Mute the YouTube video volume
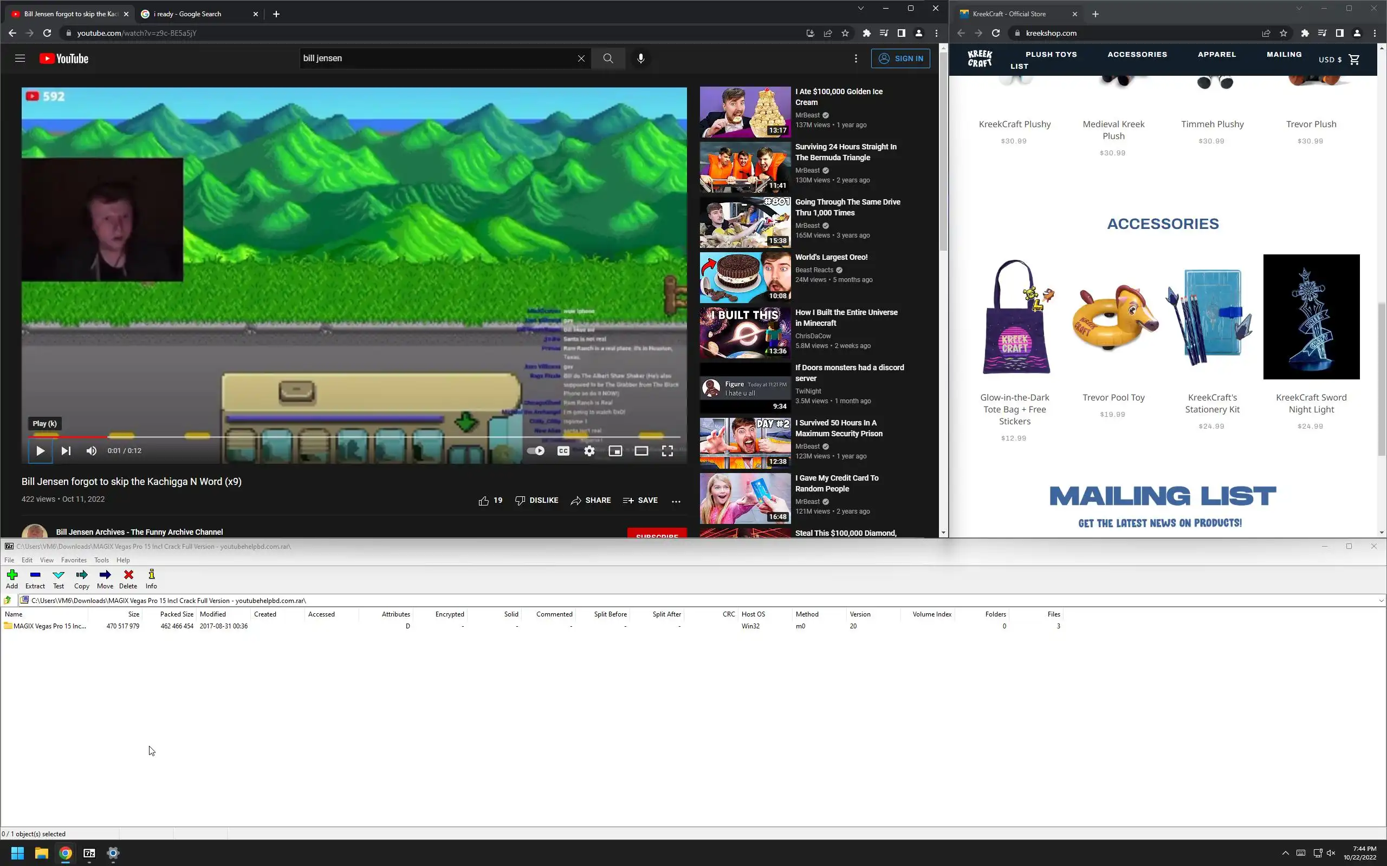The height and width of the screenshot is (866, 1387). (91, 451)
